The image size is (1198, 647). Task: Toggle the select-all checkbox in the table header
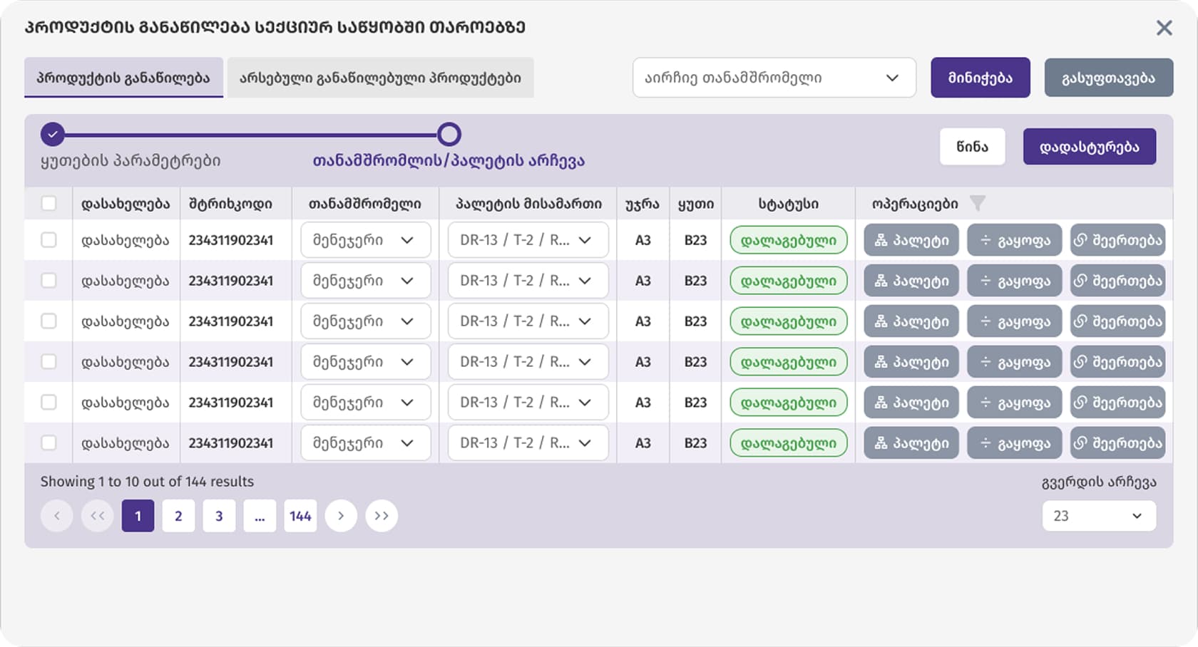(49, 203)
